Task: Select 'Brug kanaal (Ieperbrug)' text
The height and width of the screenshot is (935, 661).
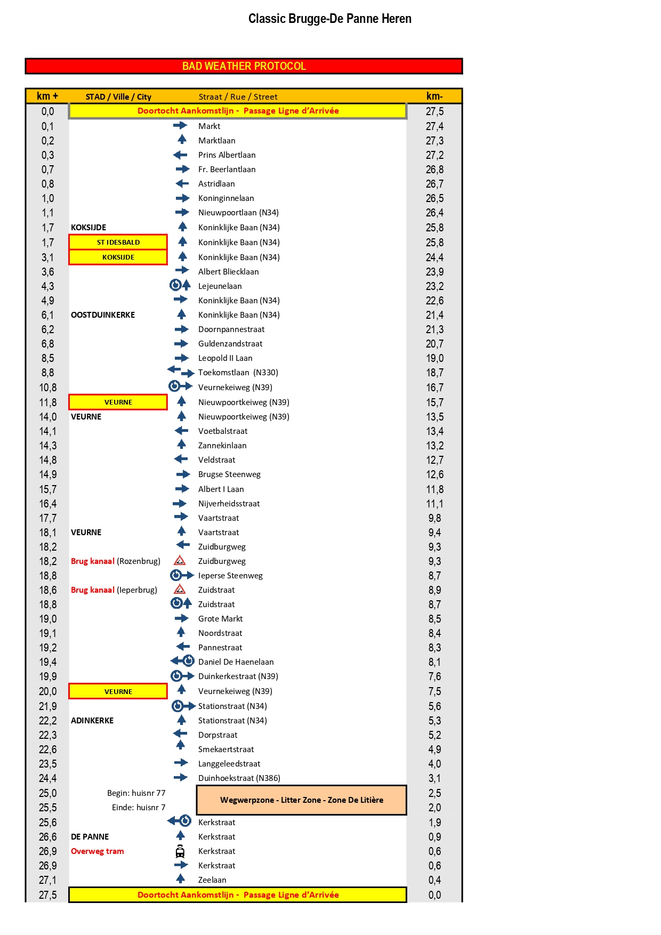Action: point(114,590)
